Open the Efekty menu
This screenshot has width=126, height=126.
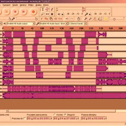click(x=31, y=5)
